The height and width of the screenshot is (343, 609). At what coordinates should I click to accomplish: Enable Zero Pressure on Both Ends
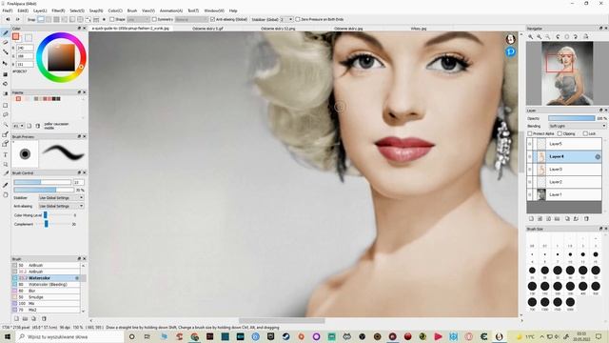tap(298, 19)
